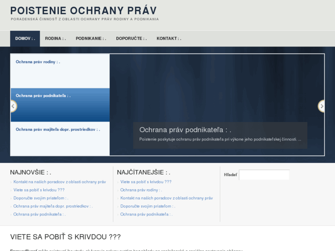
Task: Click the NAJČÍTANEJŠIE section heading
Action: tap(144, 172)
